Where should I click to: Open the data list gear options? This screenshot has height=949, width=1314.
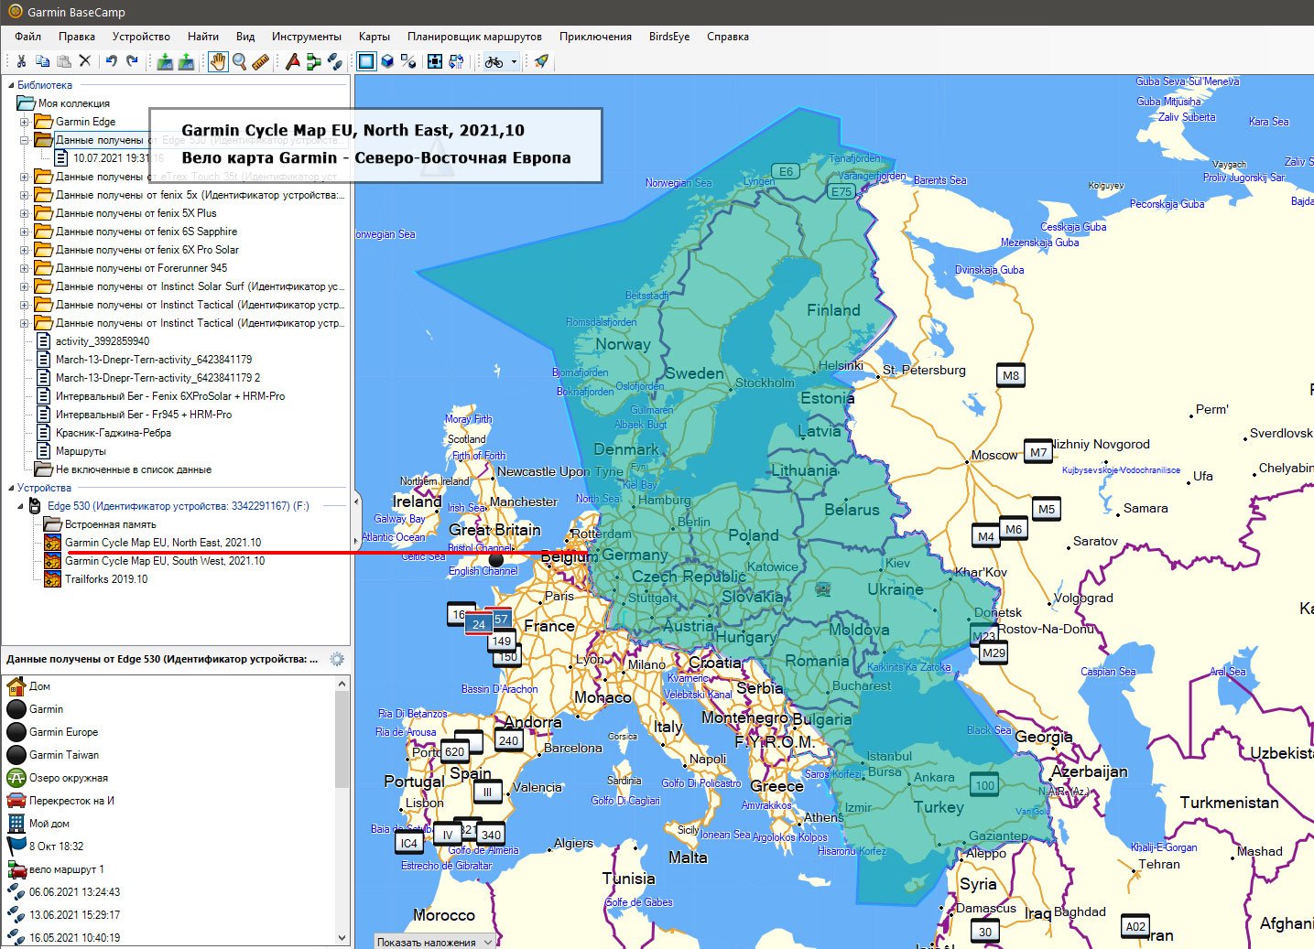[337, 659]
